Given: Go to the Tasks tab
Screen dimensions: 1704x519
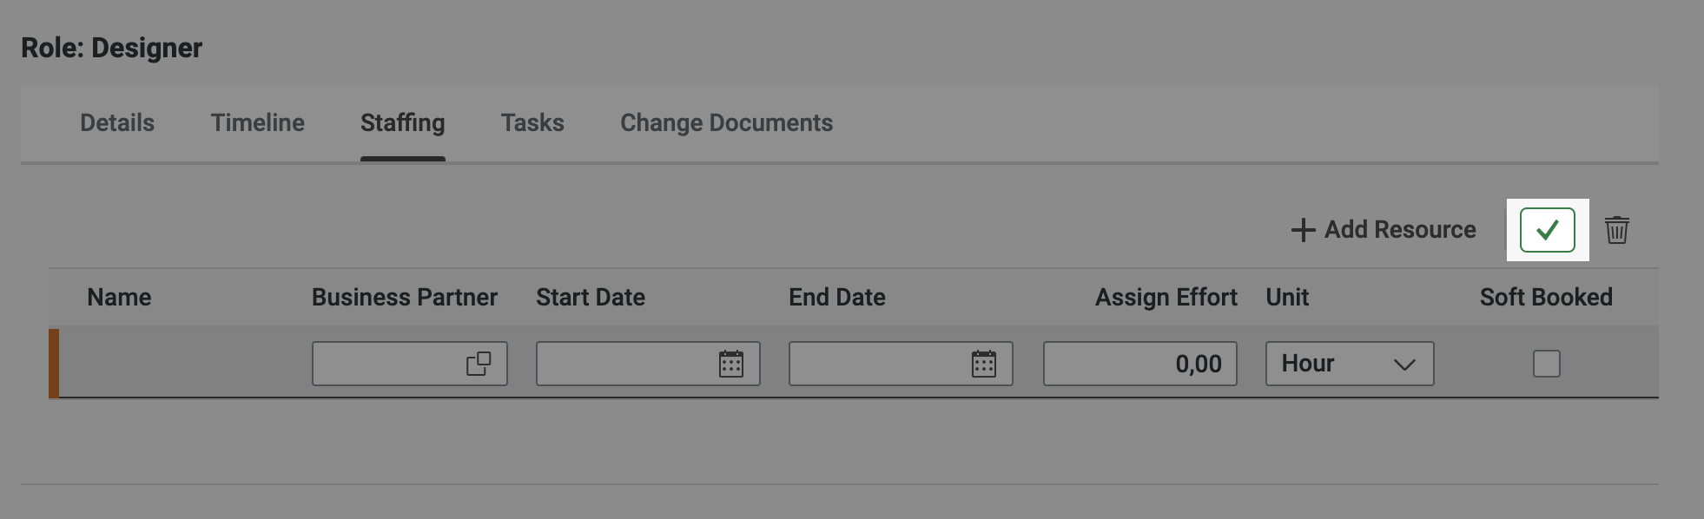Looking at the screenshot, I should [532, 123].
